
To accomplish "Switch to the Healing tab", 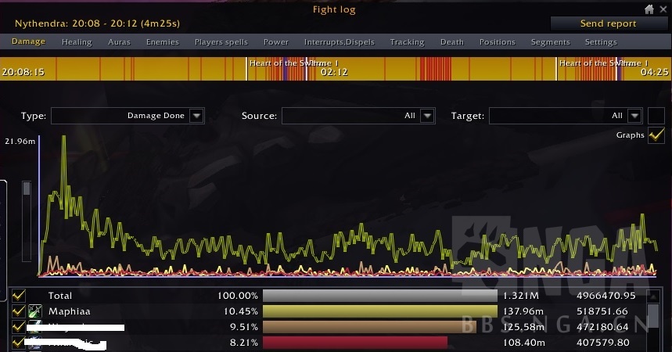I will point(77,42).
